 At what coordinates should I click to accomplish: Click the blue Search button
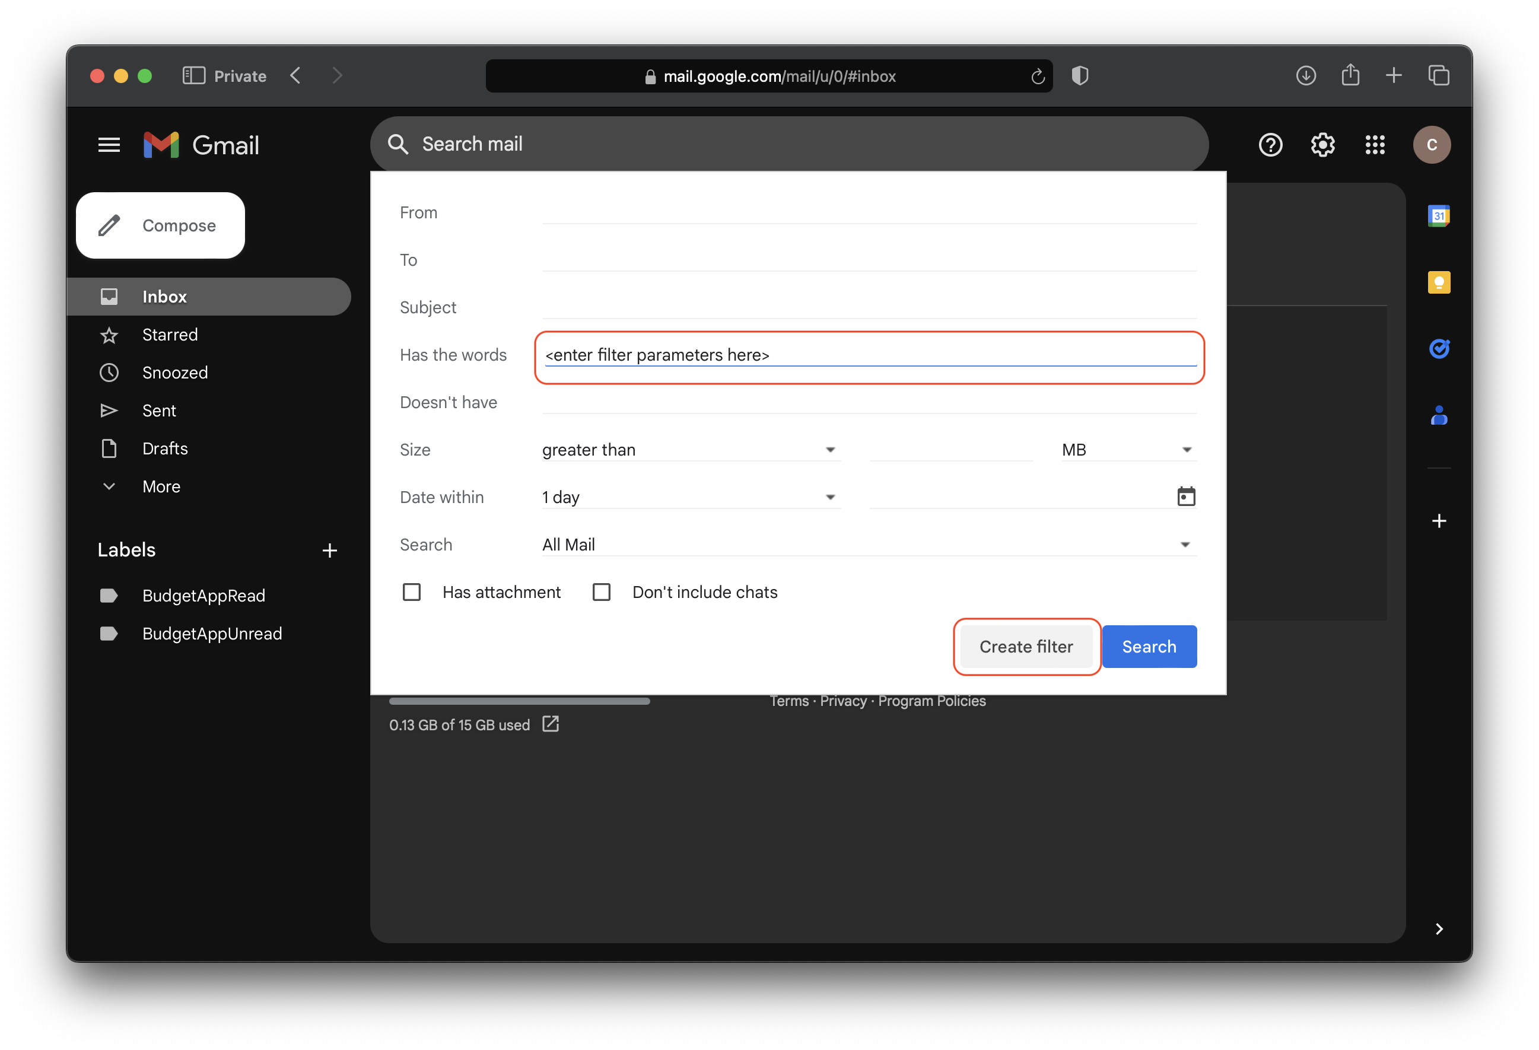click(1149, 647)
